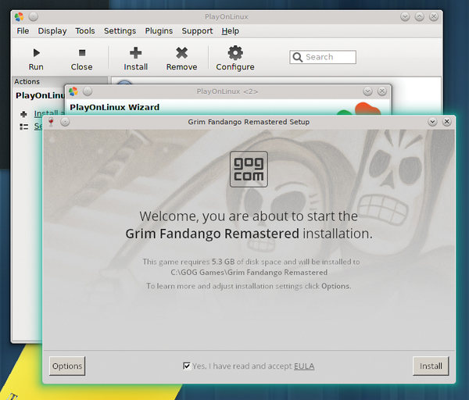Click the plus icon beside Install link in Actions panel
The width and height of the screenshot is (469, 400).
[x=23, y=114]
